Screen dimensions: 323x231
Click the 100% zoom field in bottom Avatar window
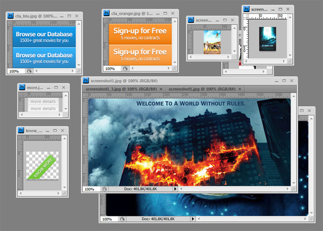click(109, 219)
